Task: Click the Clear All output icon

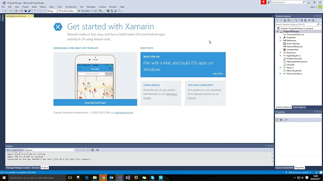Action: tap(92, 150)
